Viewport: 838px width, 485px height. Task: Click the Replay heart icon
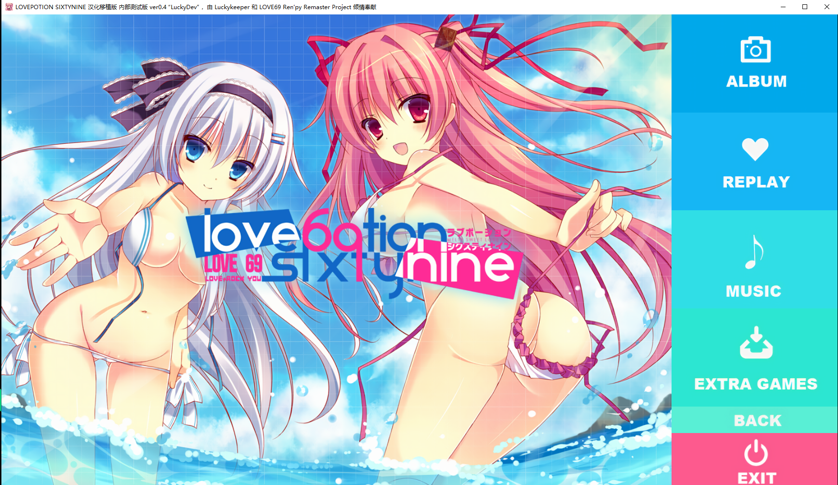(755, 149)
